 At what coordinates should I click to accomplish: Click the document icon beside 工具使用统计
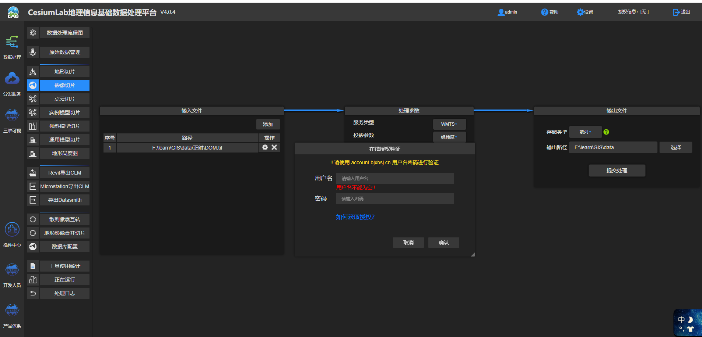33,266
